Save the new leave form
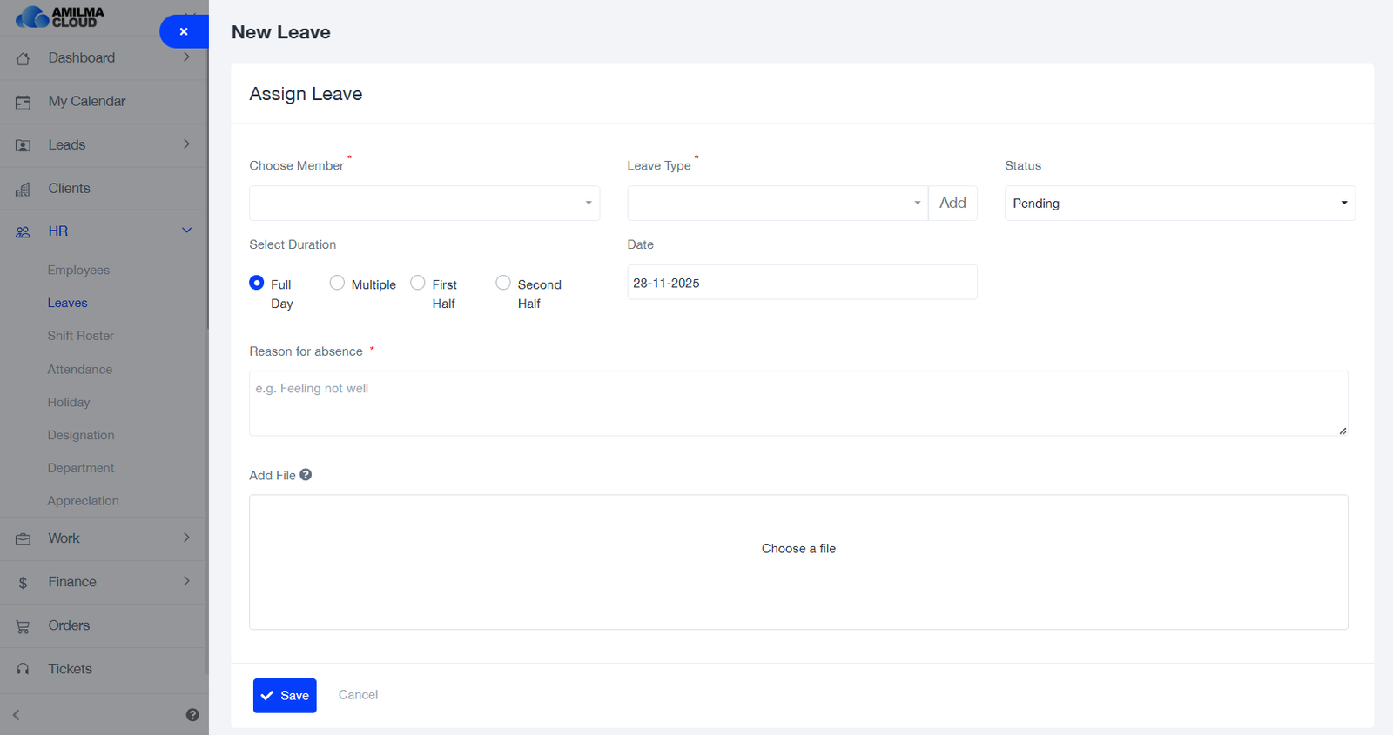Image resolution: width=1393 pixels, height=735 pixels. pos(285,695)
